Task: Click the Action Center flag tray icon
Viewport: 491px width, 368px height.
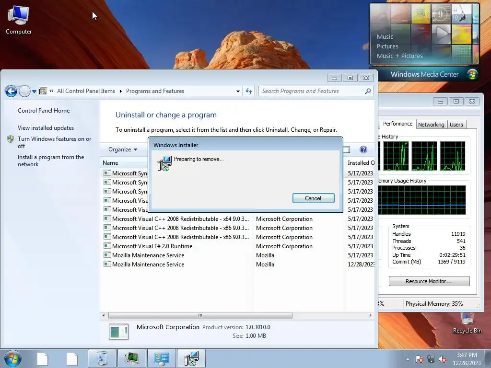Action: (x=420, y=359)
